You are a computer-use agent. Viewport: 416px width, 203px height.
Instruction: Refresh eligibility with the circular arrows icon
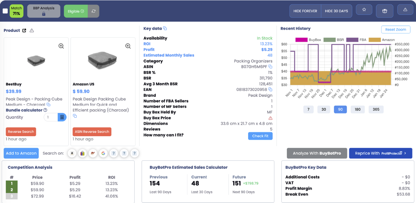coord(94,11)
